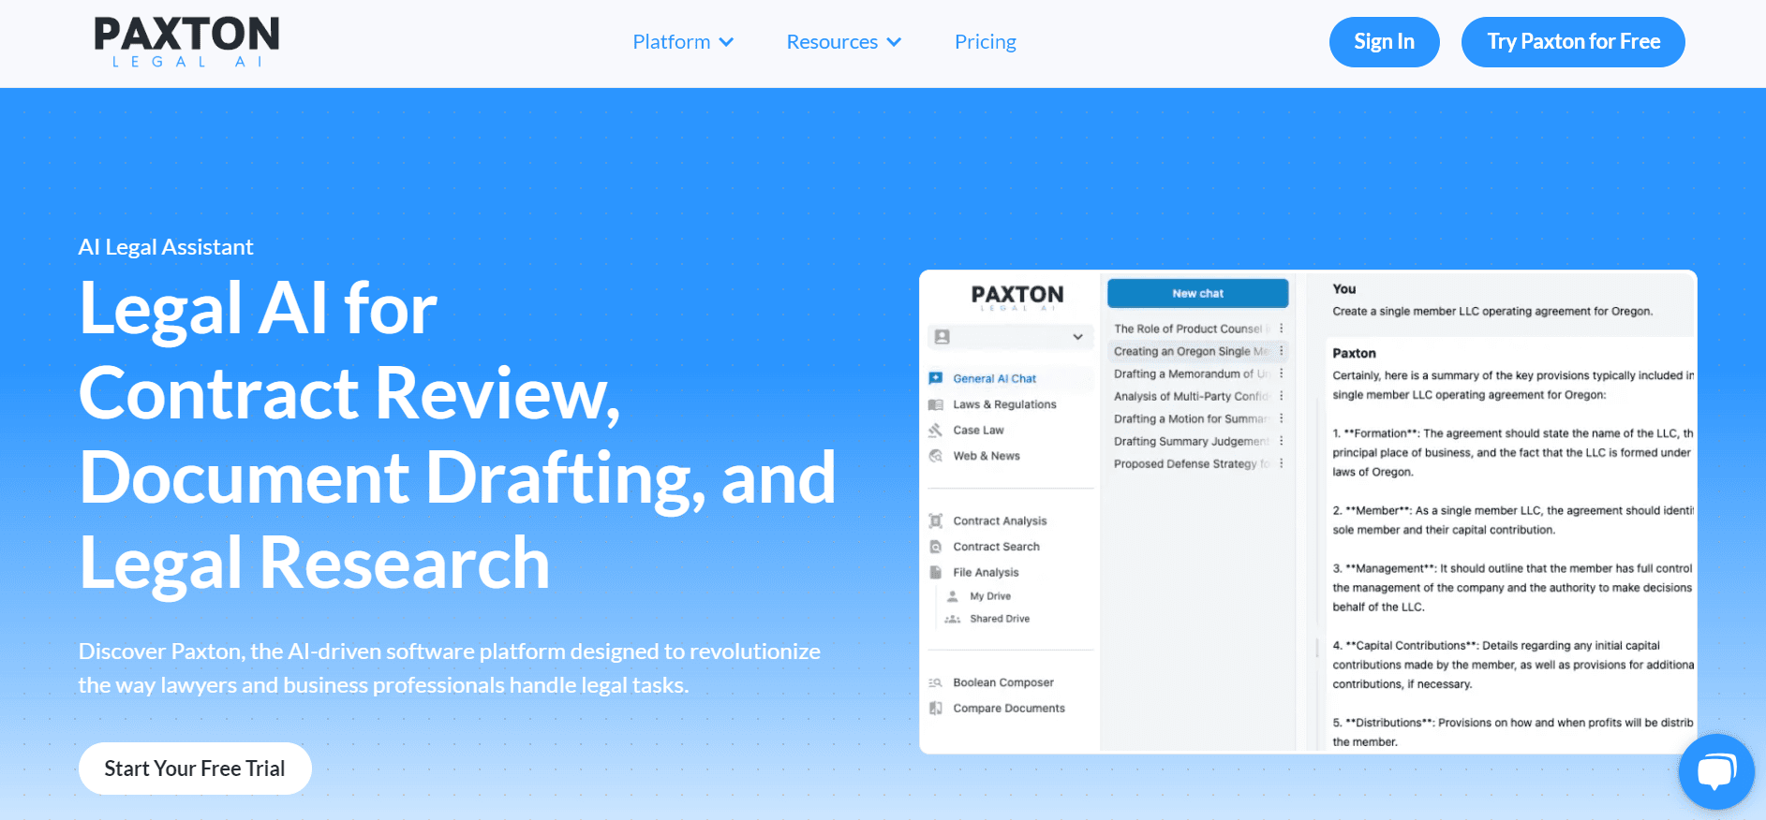
Task: Select Shared Drive label
Action: [x=1000, y=619]
